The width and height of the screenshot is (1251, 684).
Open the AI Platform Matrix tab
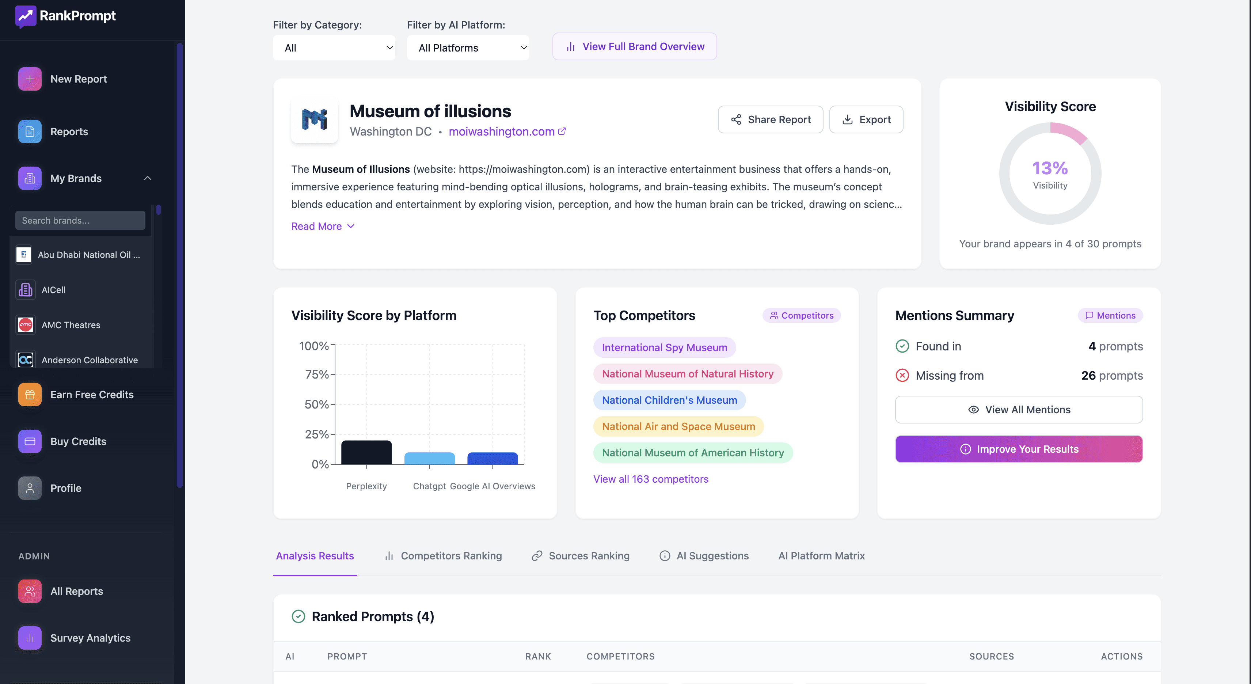coord(821,556)
